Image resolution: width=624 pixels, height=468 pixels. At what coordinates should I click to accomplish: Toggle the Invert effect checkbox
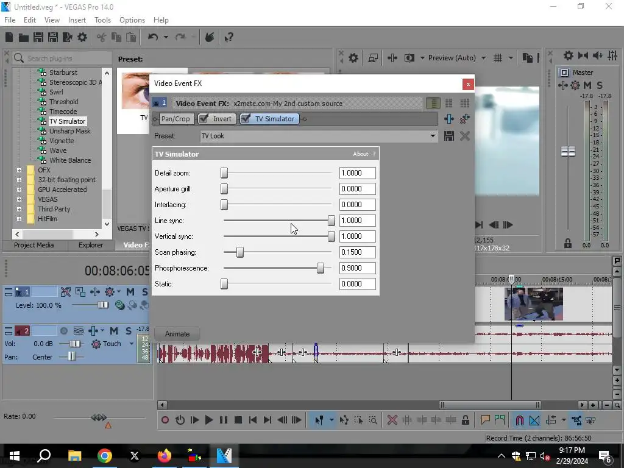[204, 119]
